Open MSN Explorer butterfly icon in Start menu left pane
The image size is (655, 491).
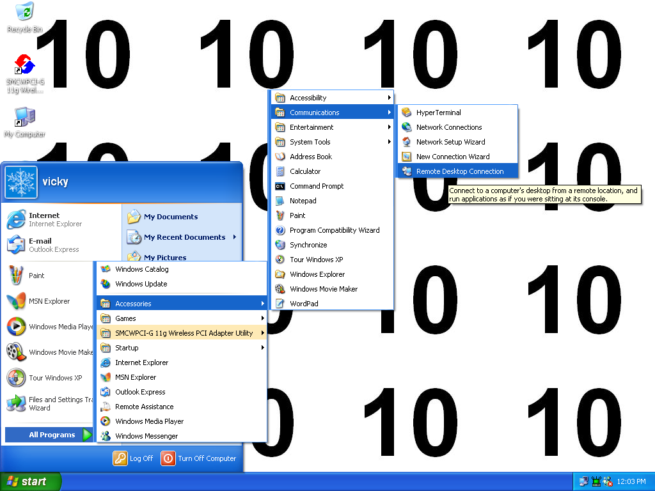tap(16, 301)
